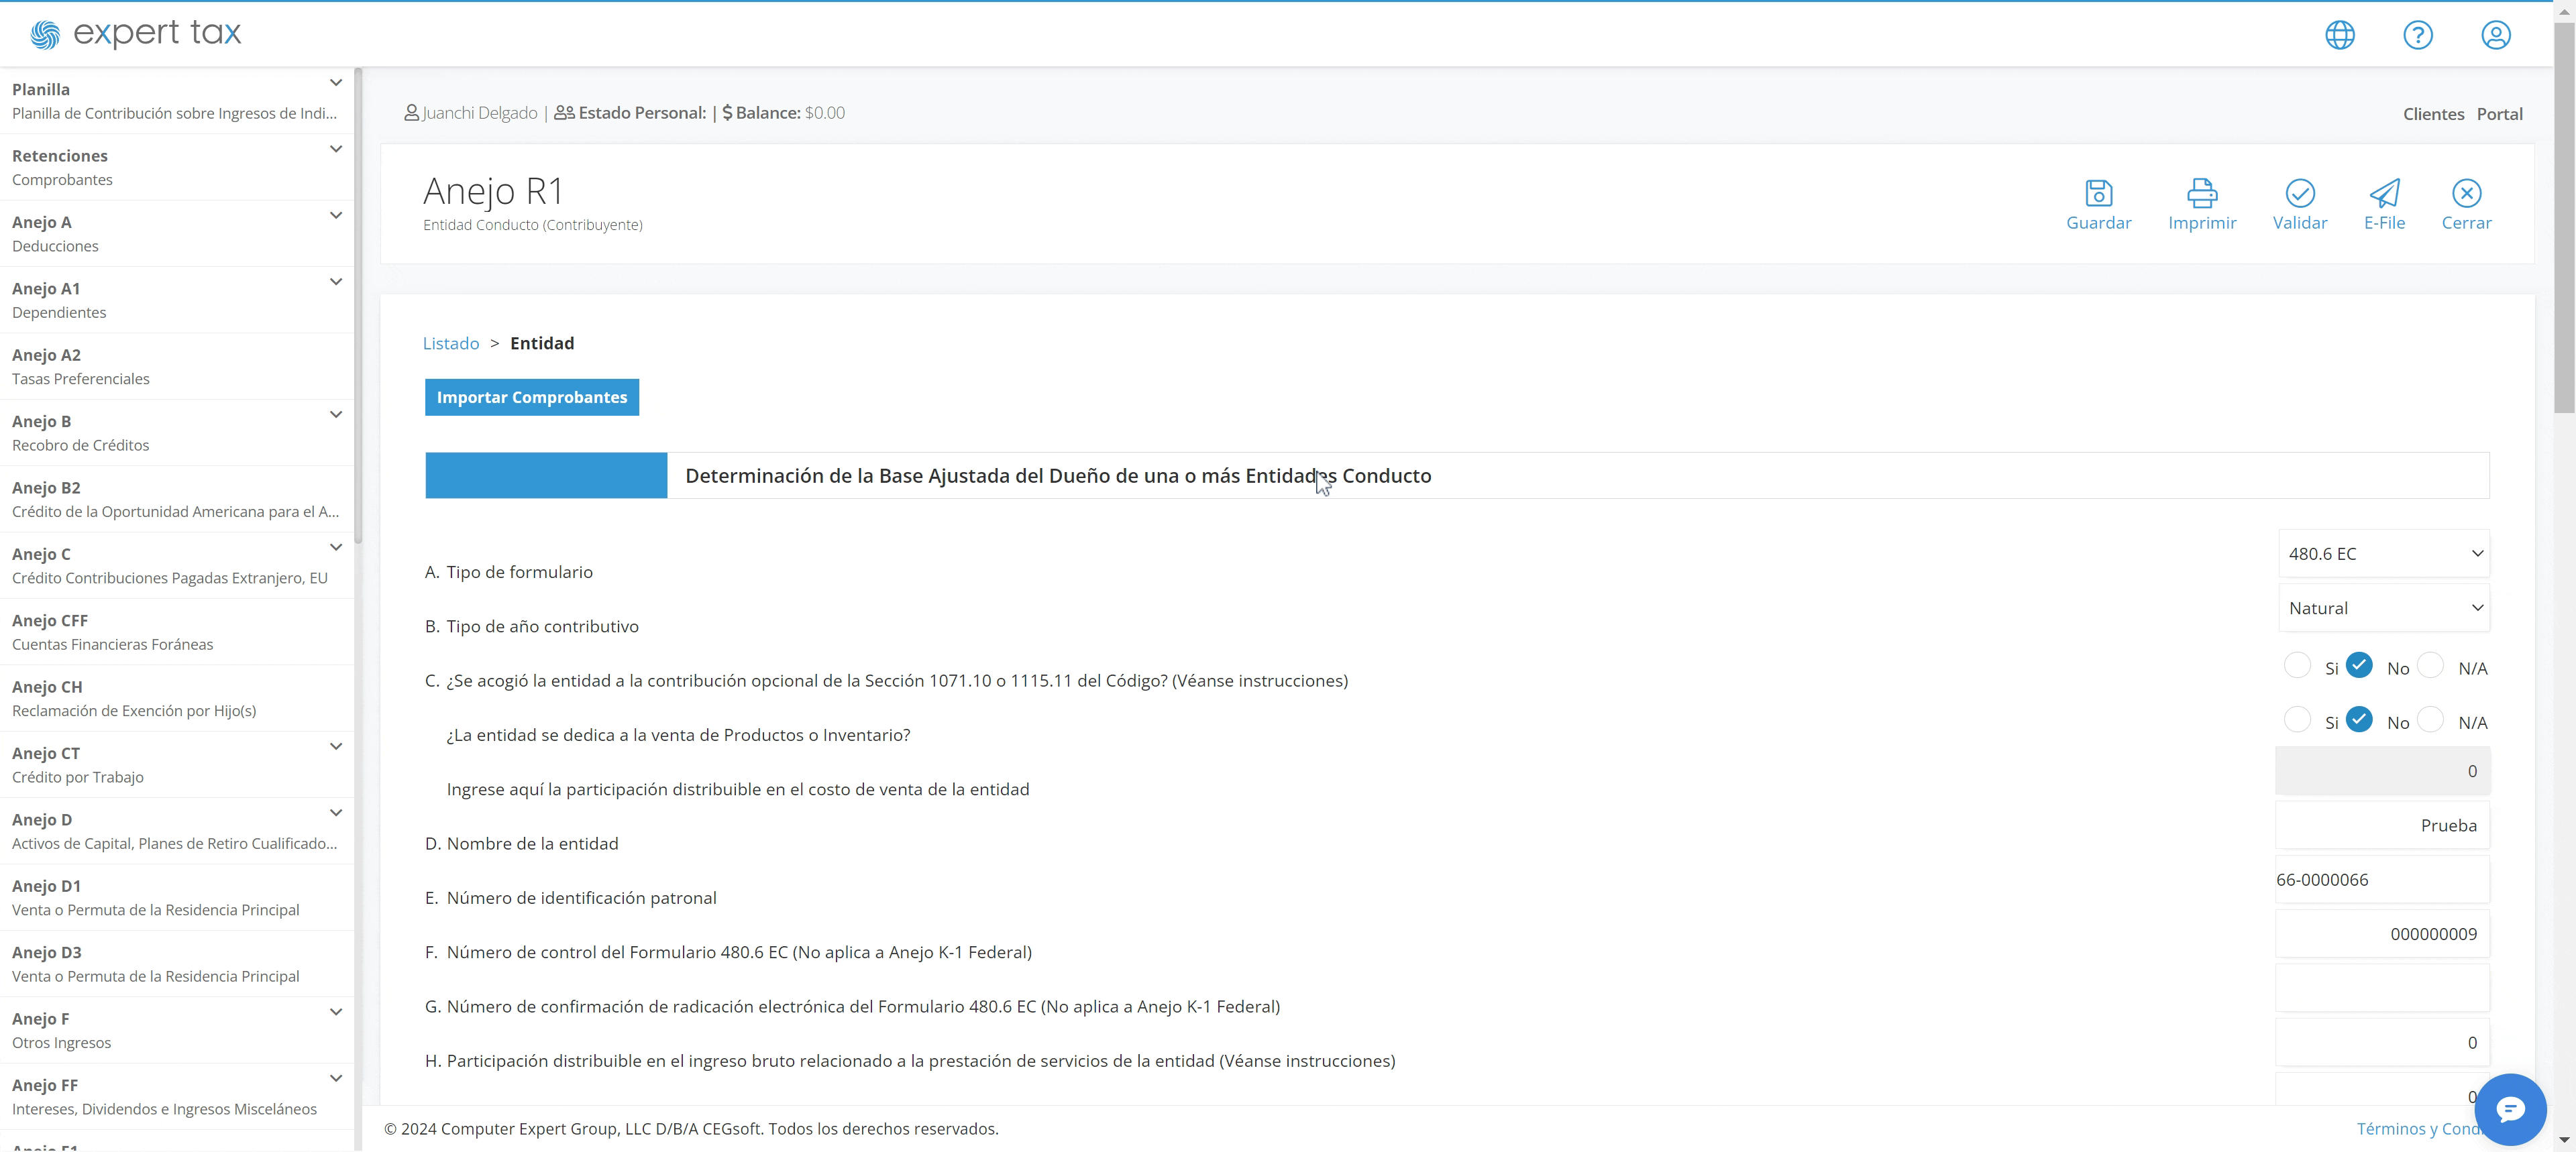Image resolution: width=2576 pixels, height=1152 pixels.
Task: Click the 'Anejo R1' heading
Action: (493, 191)
